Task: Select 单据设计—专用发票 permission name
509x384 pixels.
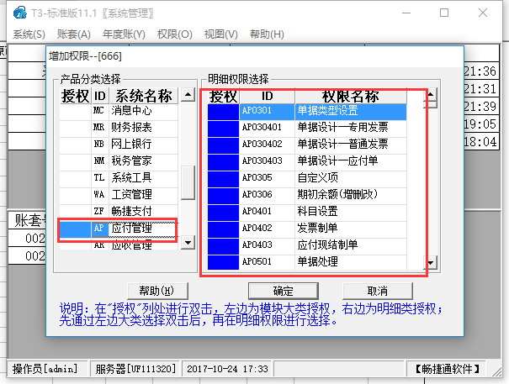Action: point(351,129)
